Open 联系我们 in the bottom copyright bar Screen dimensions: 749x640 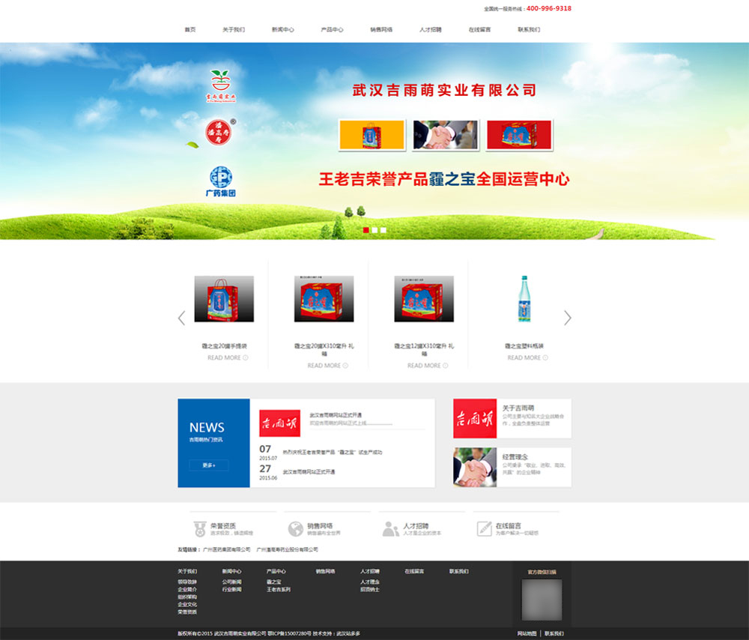(x=554, y=633)
